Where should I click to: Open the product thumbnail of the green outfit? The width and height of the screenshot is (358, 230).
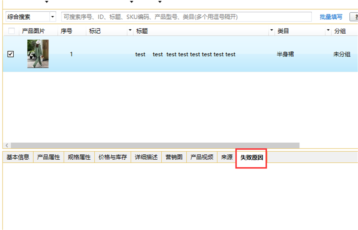tap(38, 54)
